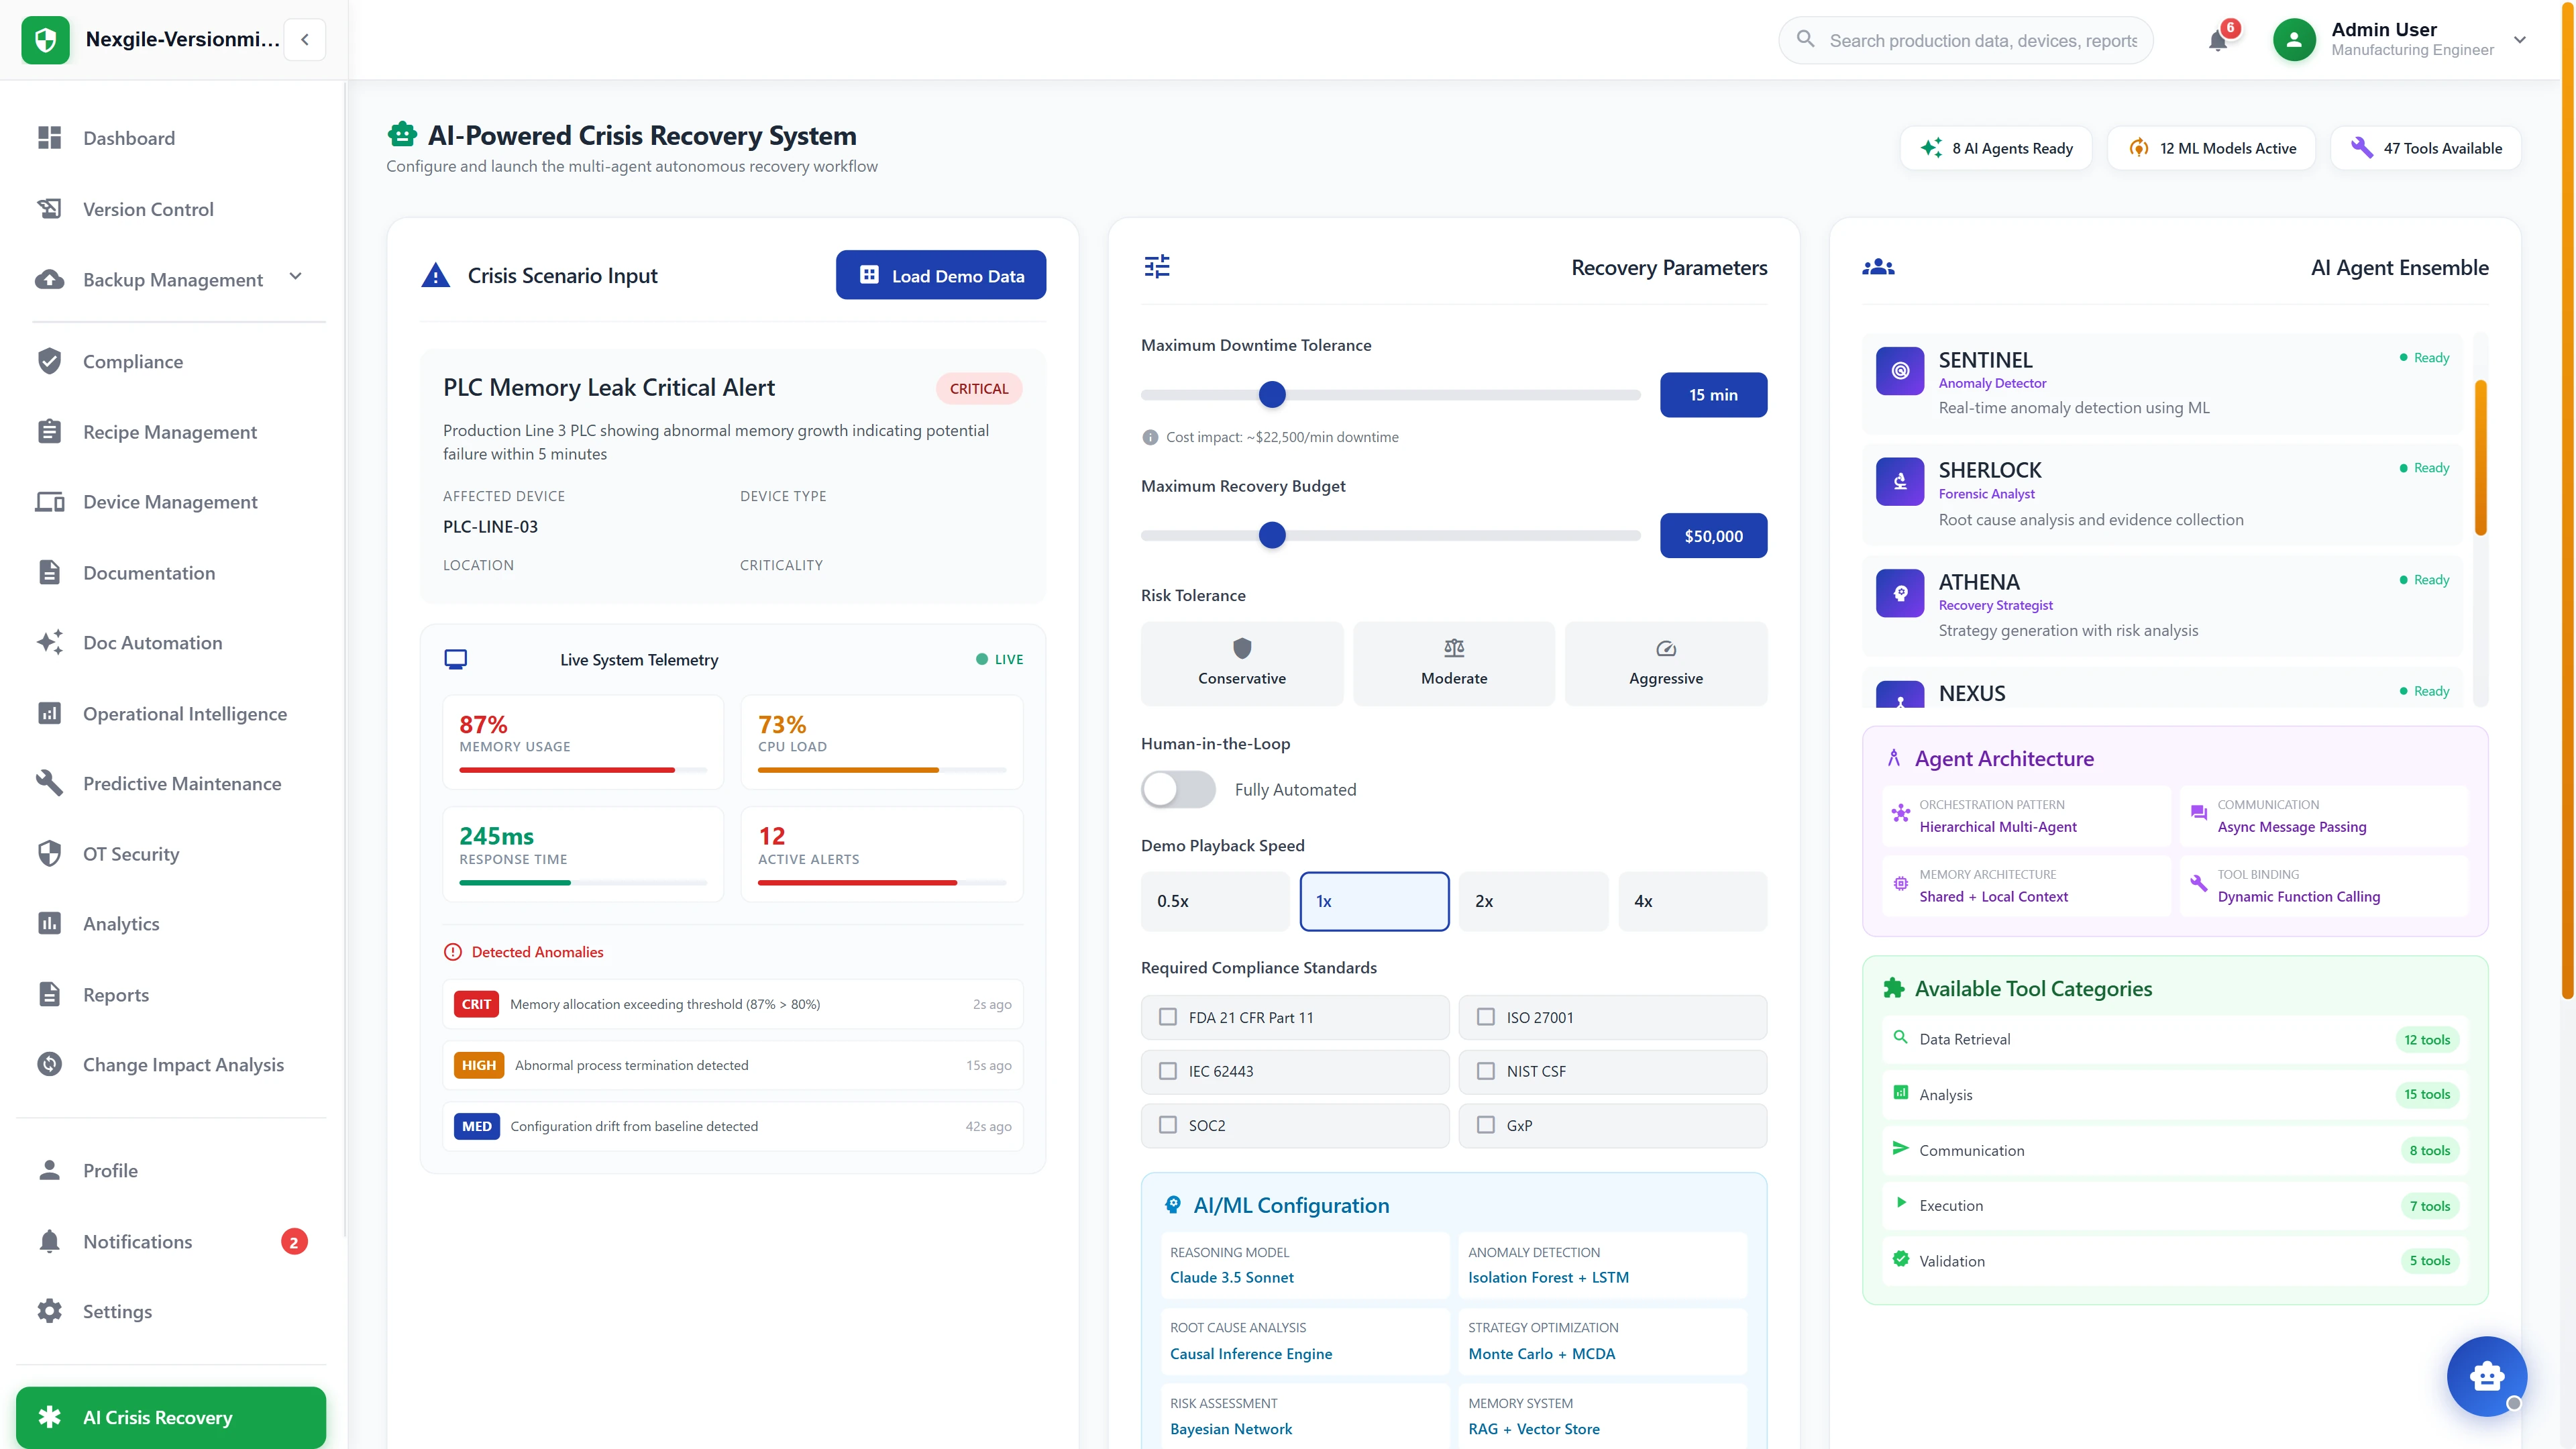
Task: Click the Recovery Parameters sliders icon
Action: (x=1157, y=267)
